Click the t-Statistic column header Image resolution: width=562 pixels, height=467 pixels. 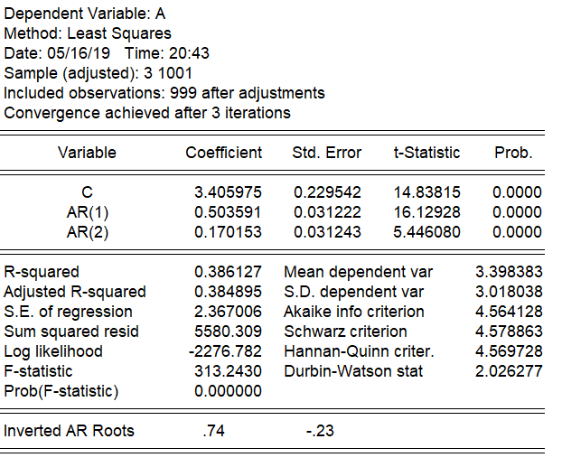[x=426, y=153]
